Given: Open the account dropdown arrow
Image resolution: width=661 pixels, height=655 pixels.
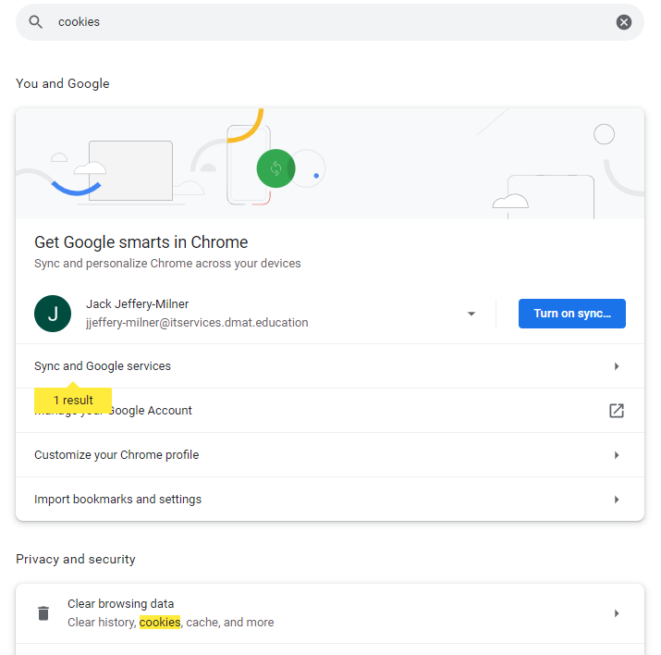Looking at the screenshot, I should point(471,314).
